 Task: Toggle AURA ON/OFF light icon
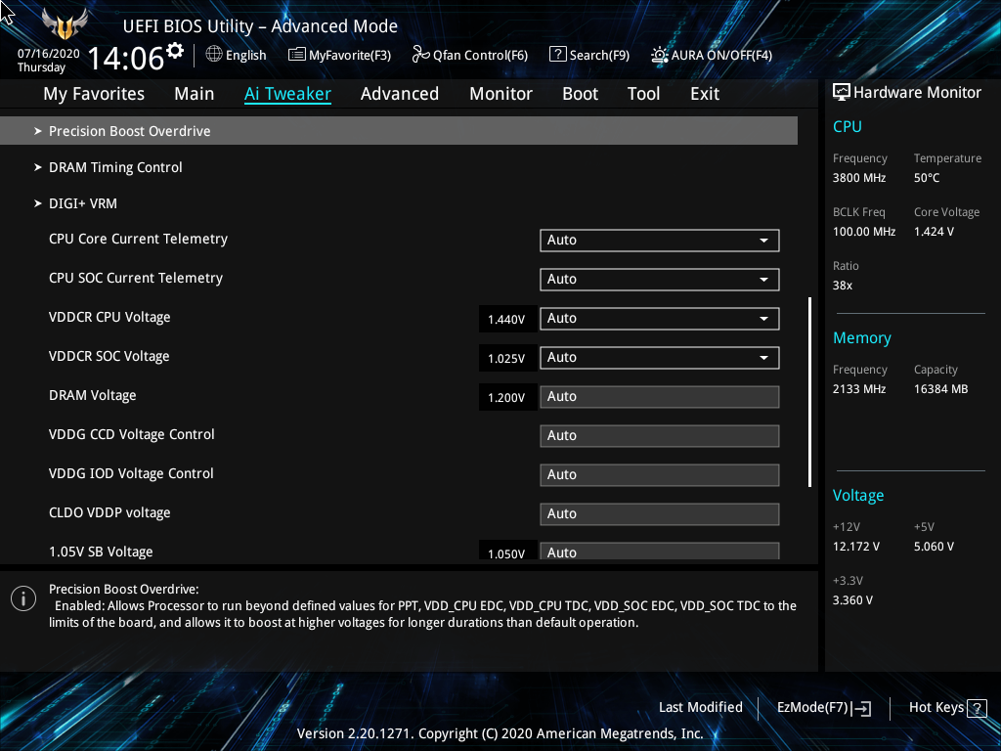660,55
